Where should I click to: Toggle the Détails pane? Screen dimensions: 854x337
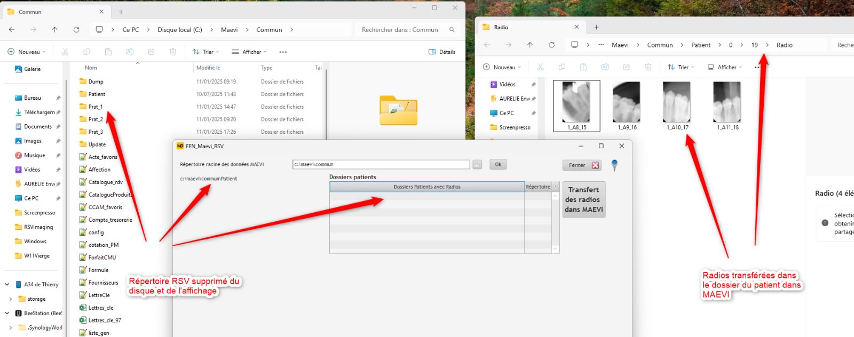click(x=442, y=52)
